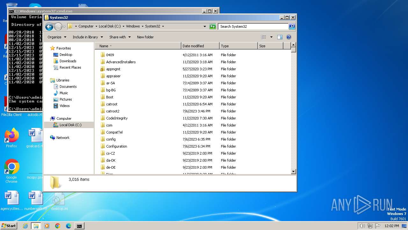This screenshot has width=408, height=230.
Task: Open Explorer Help question mark icon
Action: point(289,37)
